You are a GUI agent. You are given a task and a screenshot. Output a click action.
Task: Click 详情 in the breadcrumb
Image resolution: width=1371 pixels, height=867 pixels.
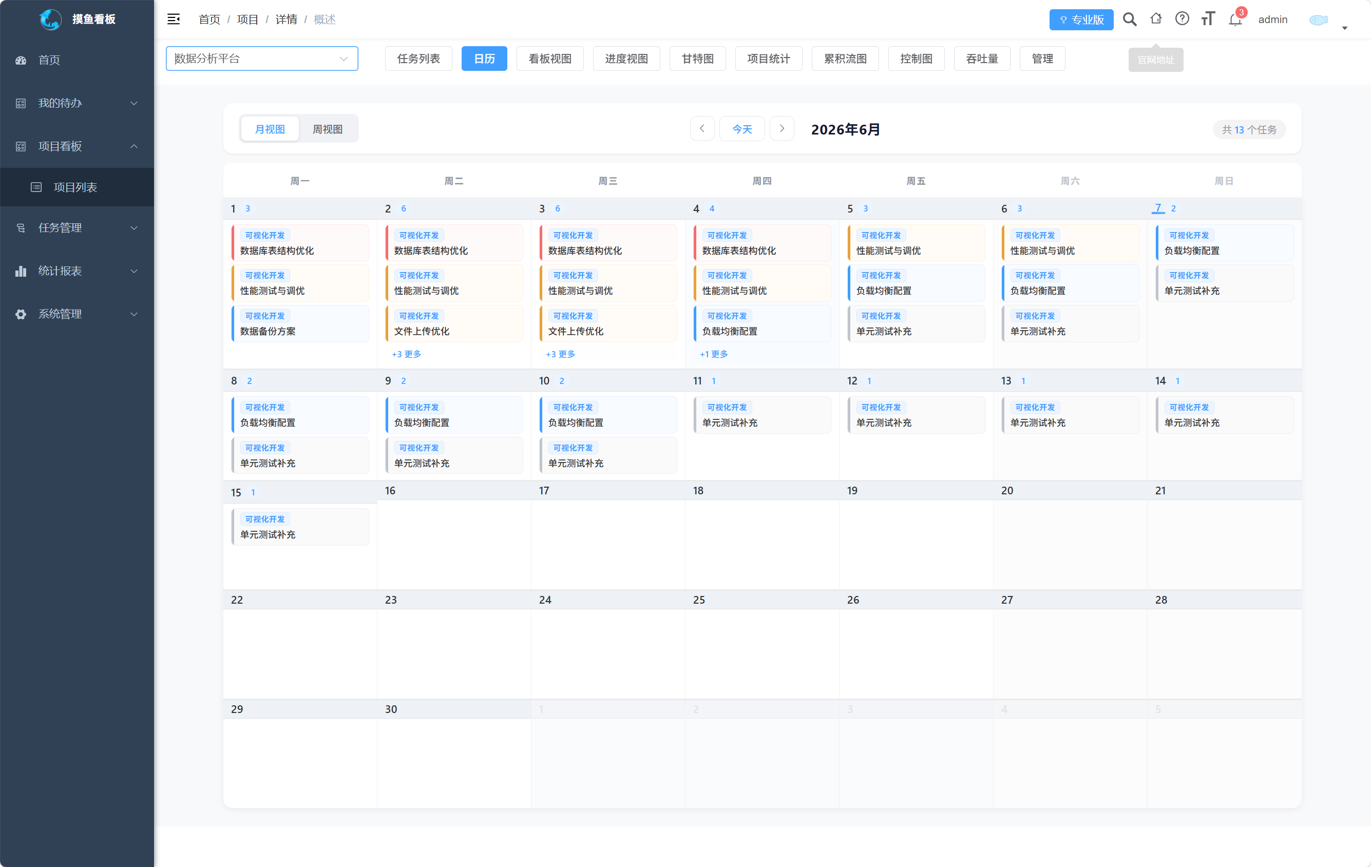[287, 20]
